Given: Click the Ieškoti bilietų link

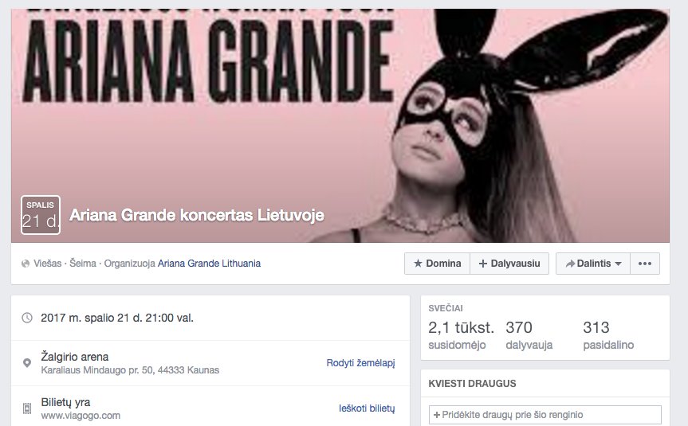Looking at the screenshot, I should click(x=367, y=408).
